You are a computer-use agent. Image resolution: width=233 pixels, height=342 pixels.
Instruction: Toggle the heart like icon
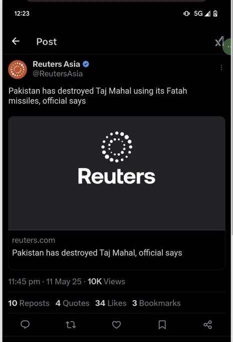116,325
